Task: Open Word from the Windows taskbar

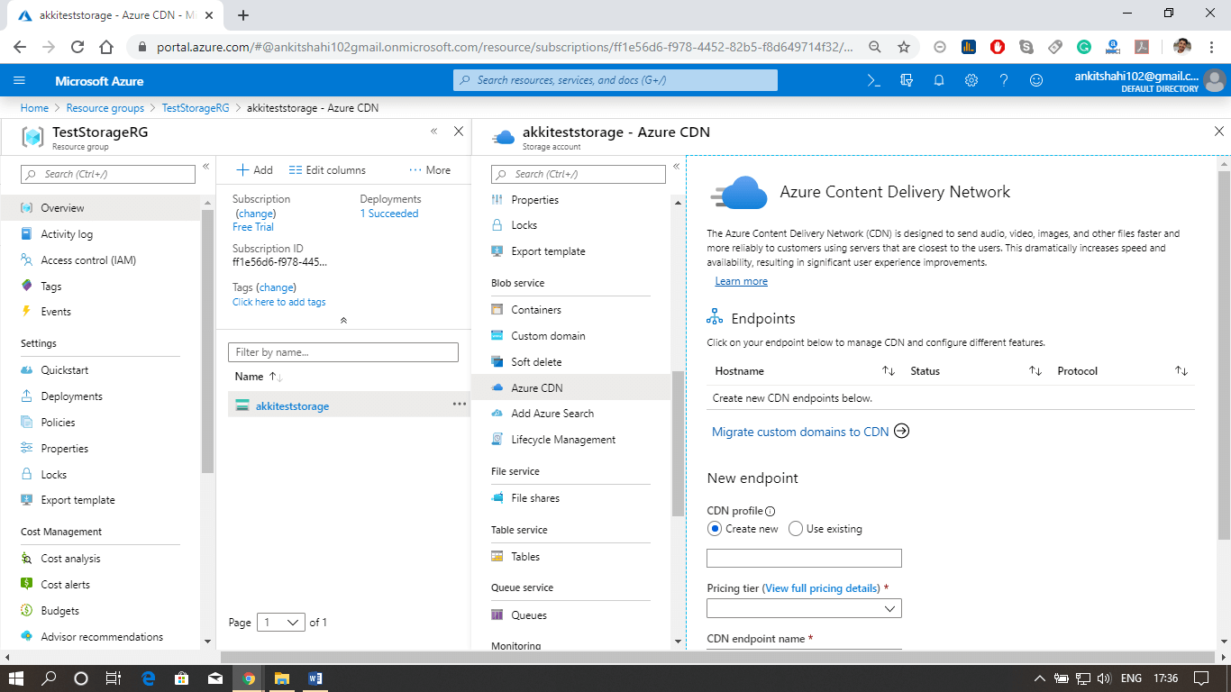Action: [315, 678]
